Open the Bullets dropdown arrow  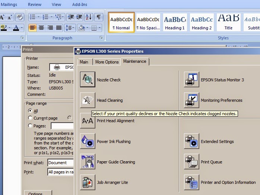tap(38, 17)
